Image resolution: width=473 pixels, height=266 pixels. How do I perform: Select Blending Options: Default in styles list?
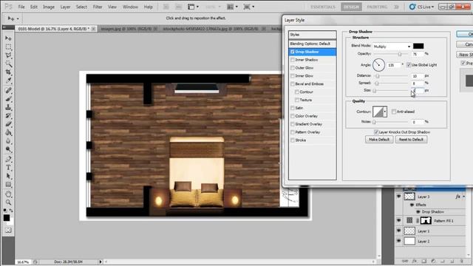[x=312, y=44]
